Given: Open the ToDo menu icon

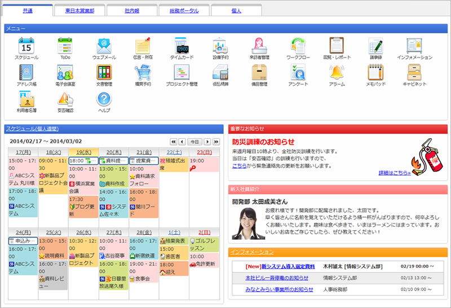Looking at the screenshot, I should pyautogui.click(x=65, y=46).
